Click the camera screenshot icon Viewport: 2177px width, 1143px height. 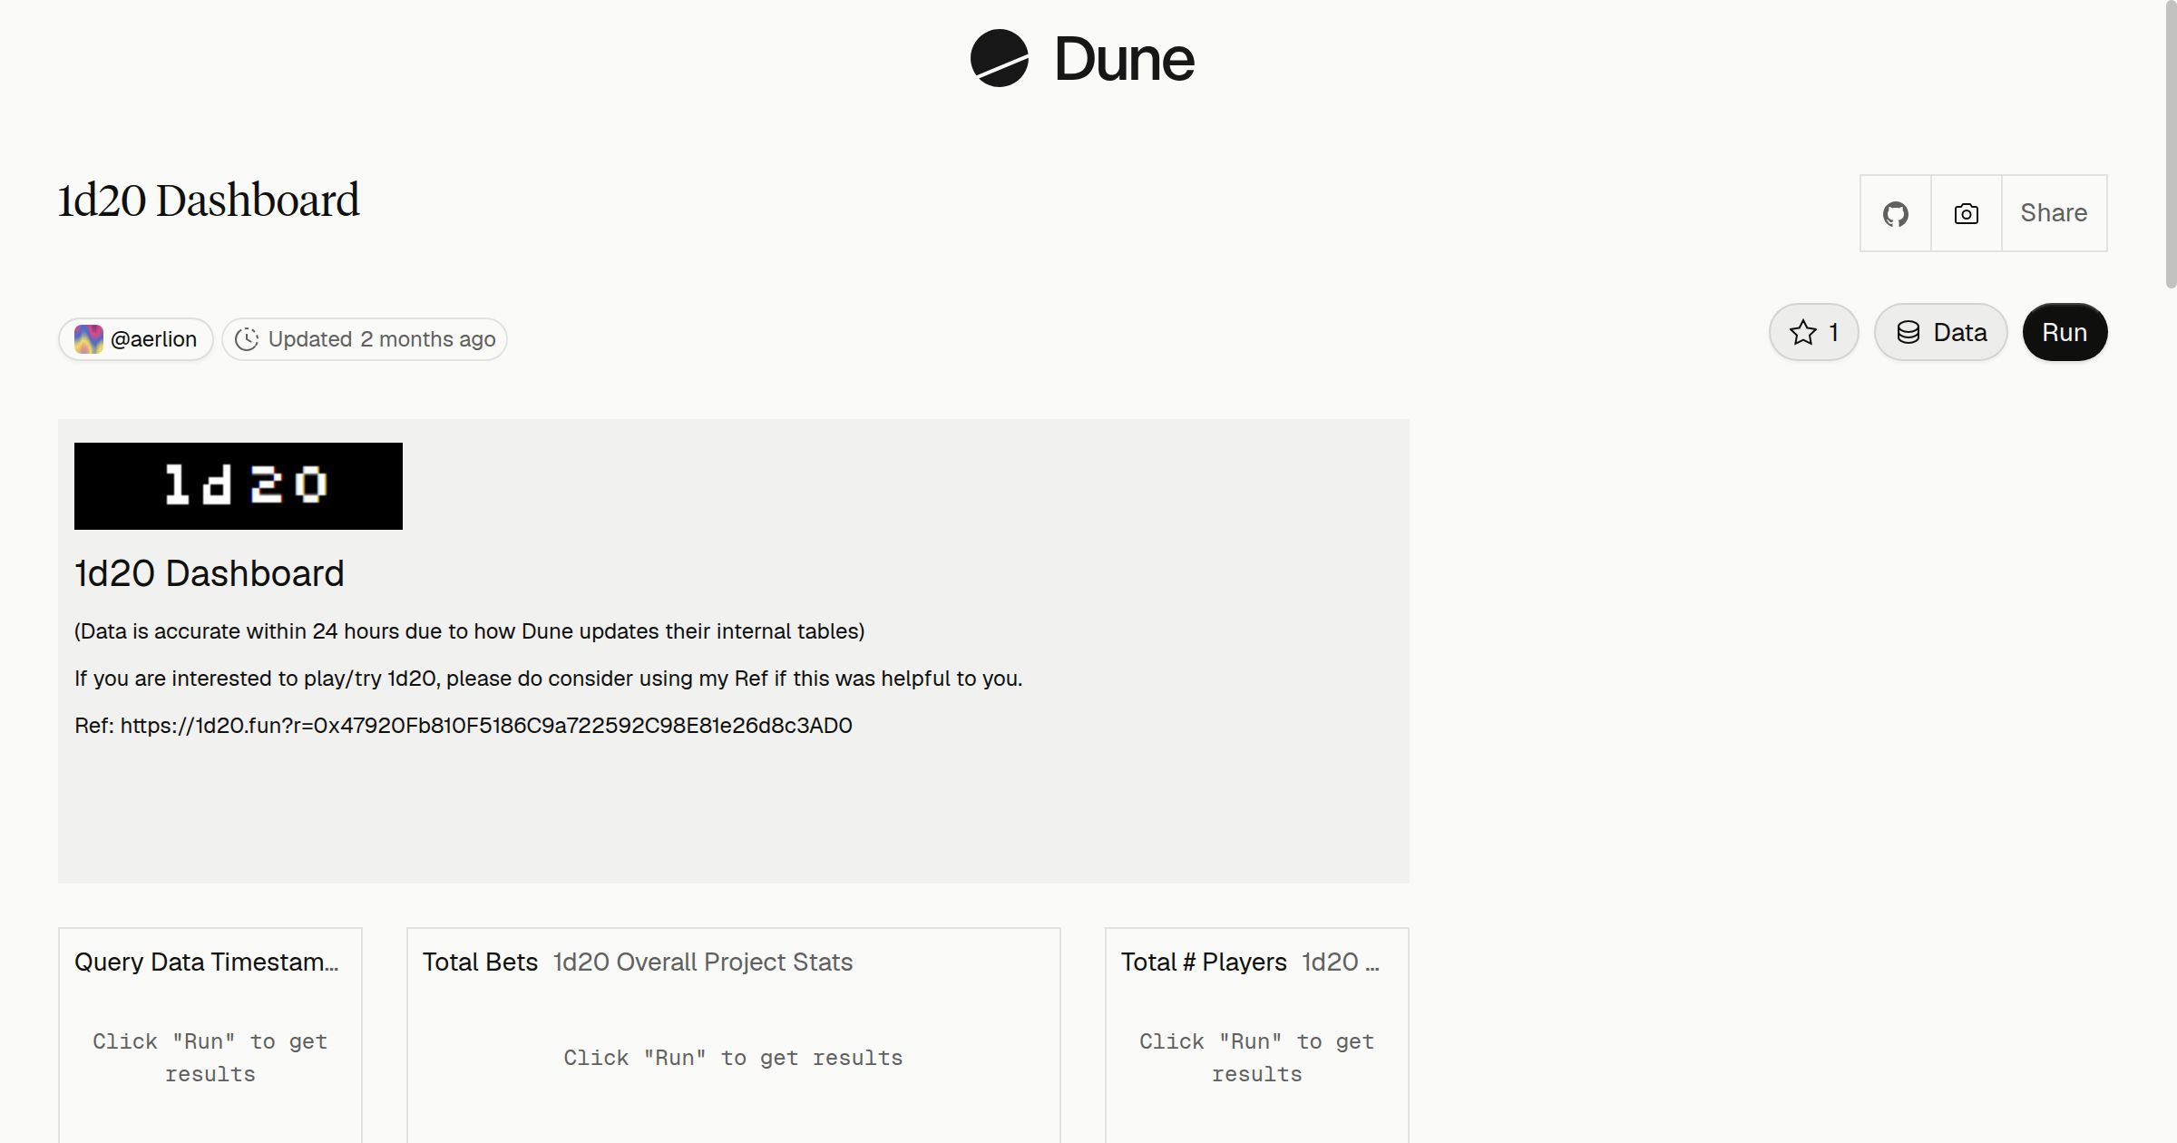[x=1966, y=213]
